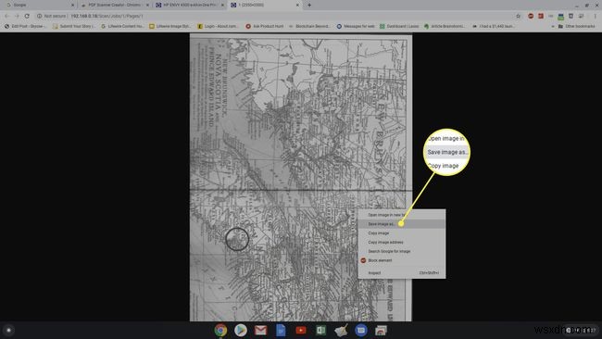
Task: Select 'Search Google for image' option
Action: pyautogui.click(x=402, y=251)
